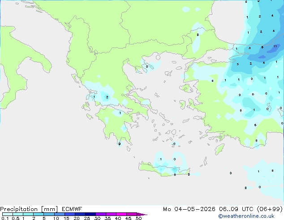Click the 30–35 mm legend color swatch

click(x=100, y=214)
